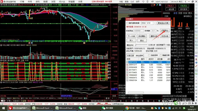This screenshot has height=111, width=198.
Task: Click the circle icon beside the VOLUME indicator
Action: [1, 45]
